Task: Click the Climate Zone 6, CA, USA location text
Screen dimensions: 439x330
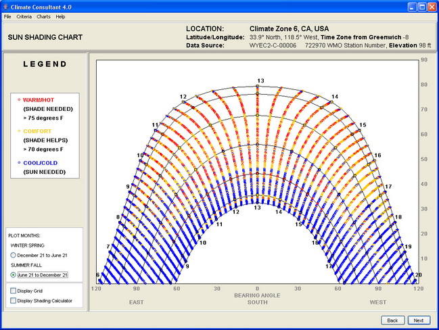Action: [x=290, y=28]
